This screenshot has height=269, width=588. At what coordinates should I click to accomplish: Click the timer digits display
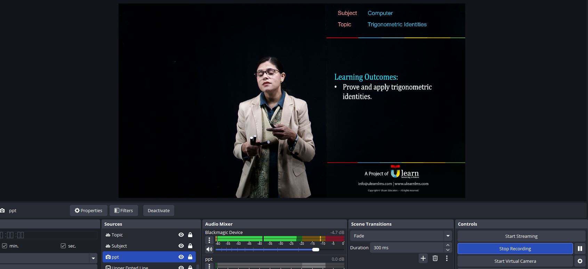tap(12, 235)
